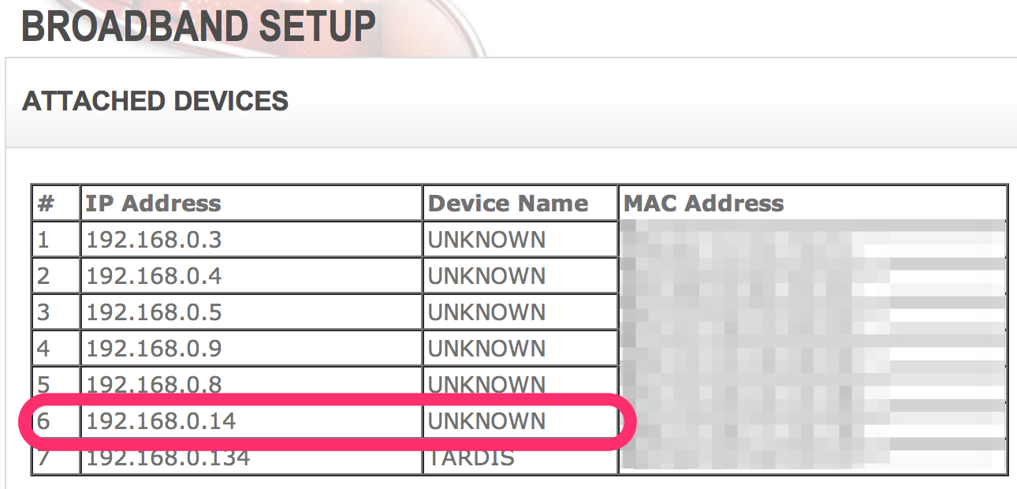This screenshot has width=1017, height=489.
Task: Click UNKNOWN device name in row 6
Action: tap(486, 421)
